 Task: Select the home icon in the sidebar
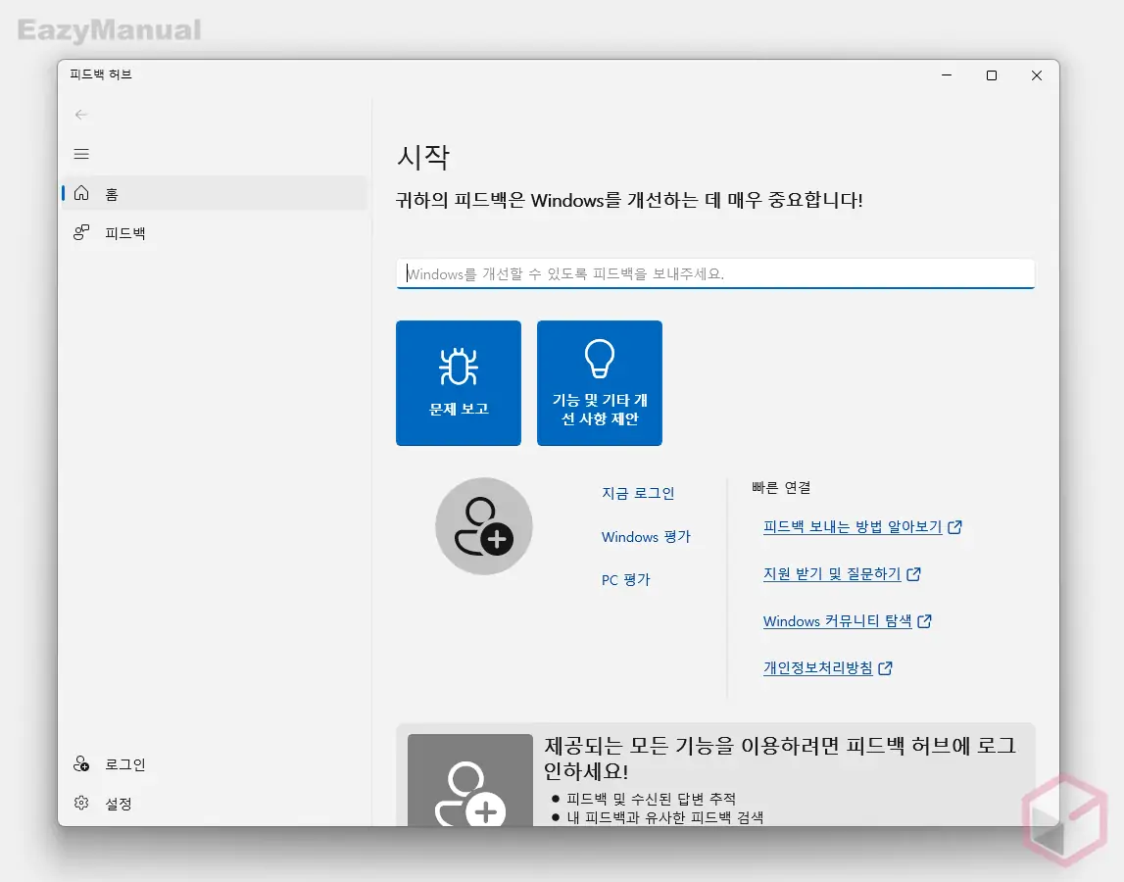pos(82,193)
